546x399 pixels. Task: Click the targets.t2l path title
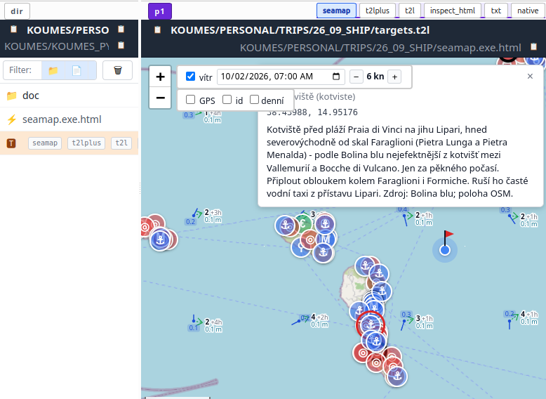click(300, 30)
